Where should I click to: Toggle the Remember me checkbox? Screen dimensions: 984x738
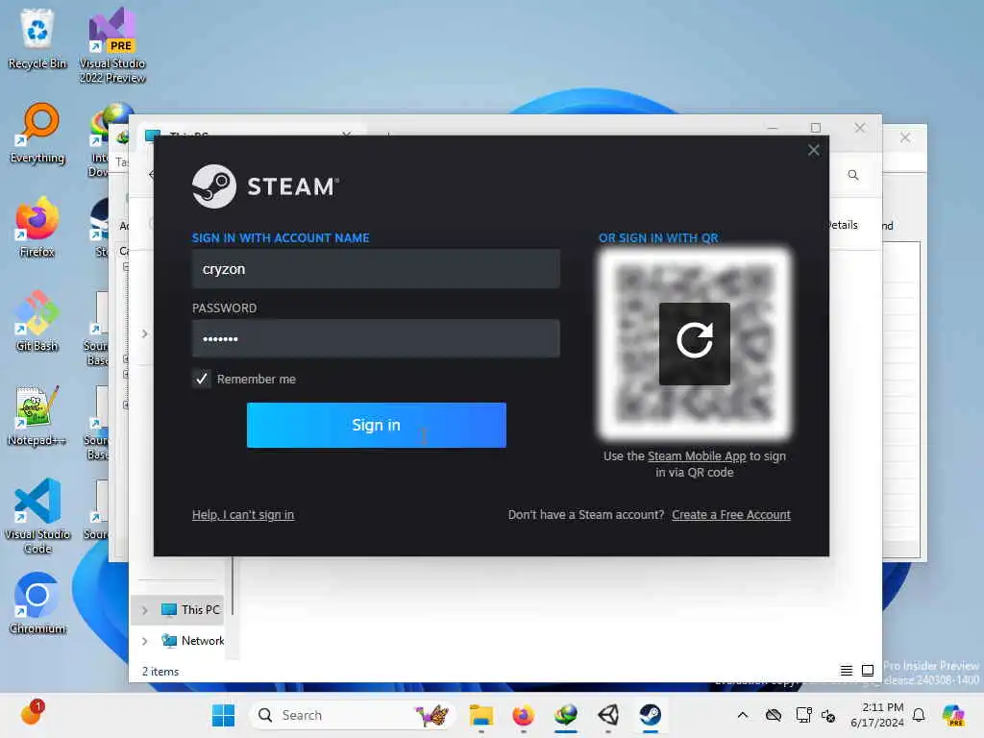[202, 379]
